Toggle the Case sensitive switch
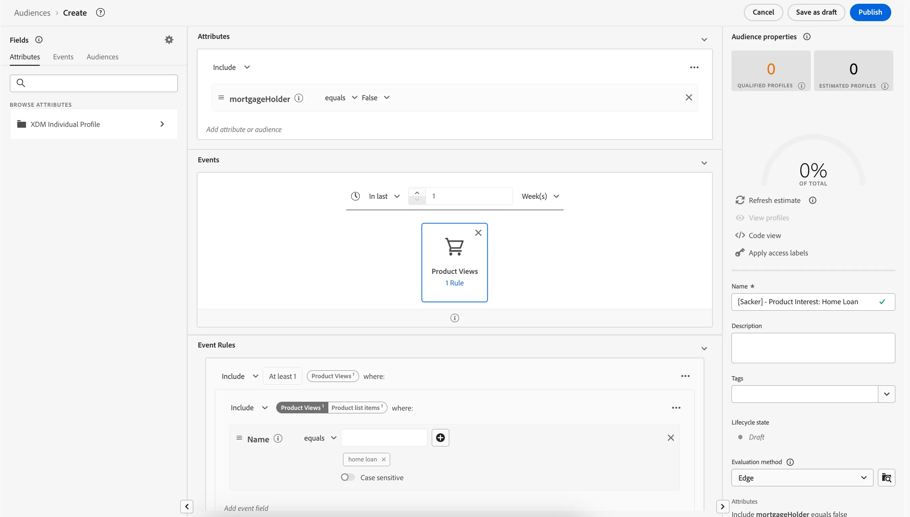The height and width of the screenshot is (517, 910). tap(347, 477)
